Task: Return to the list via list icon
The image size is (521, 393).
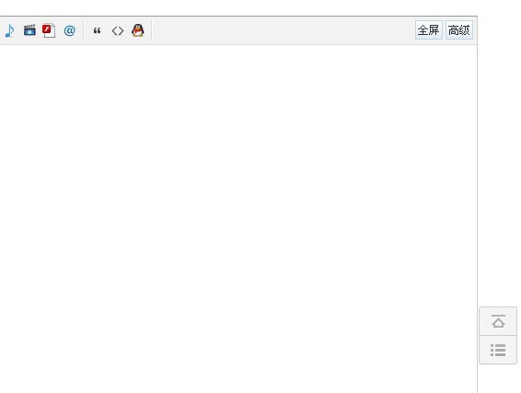Action: click(x=498, y=350)
